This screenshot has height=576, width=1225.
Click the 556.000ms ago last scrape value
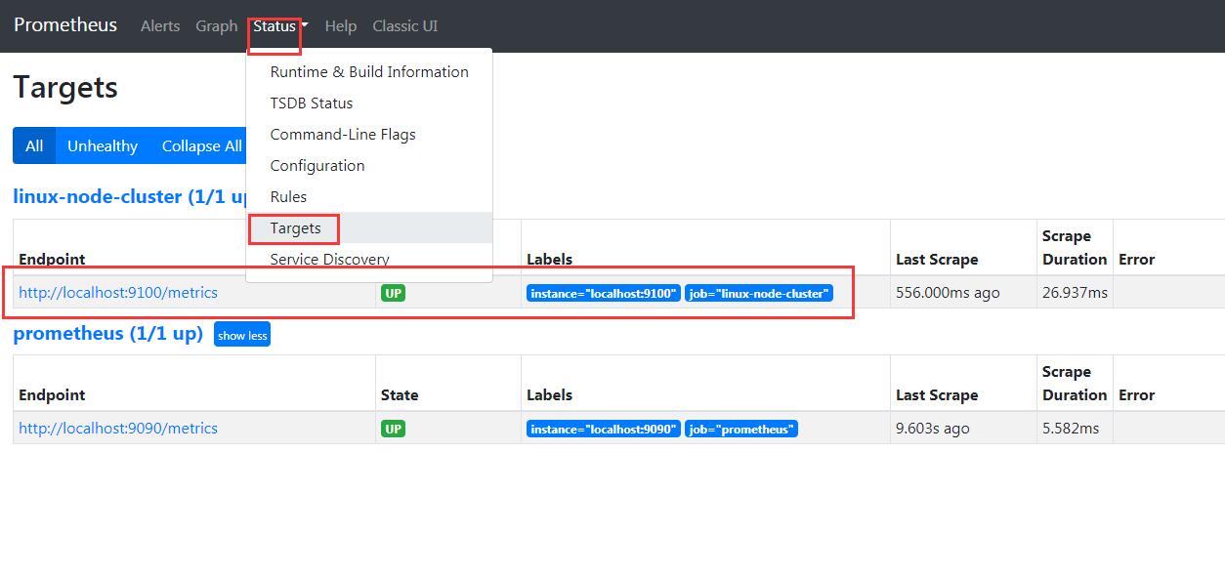[x=948, y=293]
